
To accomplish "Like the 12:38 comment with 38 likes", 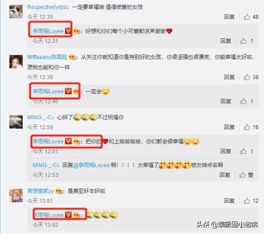I will click(247, 77).
